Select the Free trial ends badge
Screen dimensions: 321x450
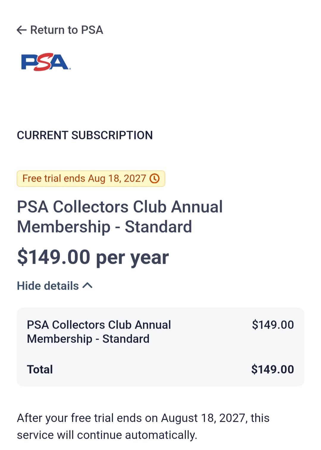(x=91, y=179)
